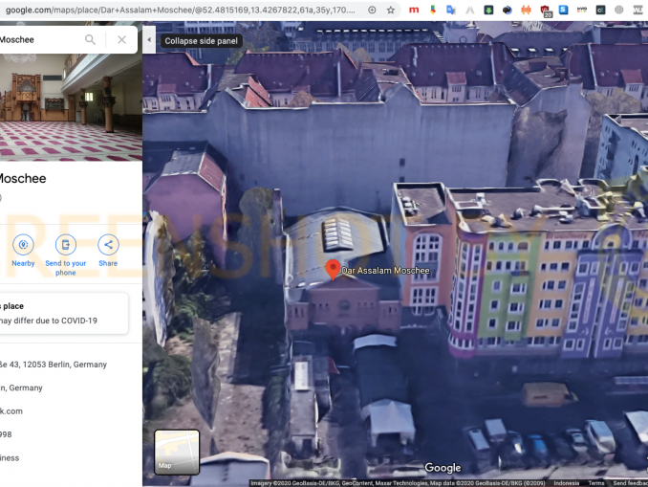Click the 'Moschee' place title
Image resolution: width=648 pixels, height=487 pixels.
(23, 178)
